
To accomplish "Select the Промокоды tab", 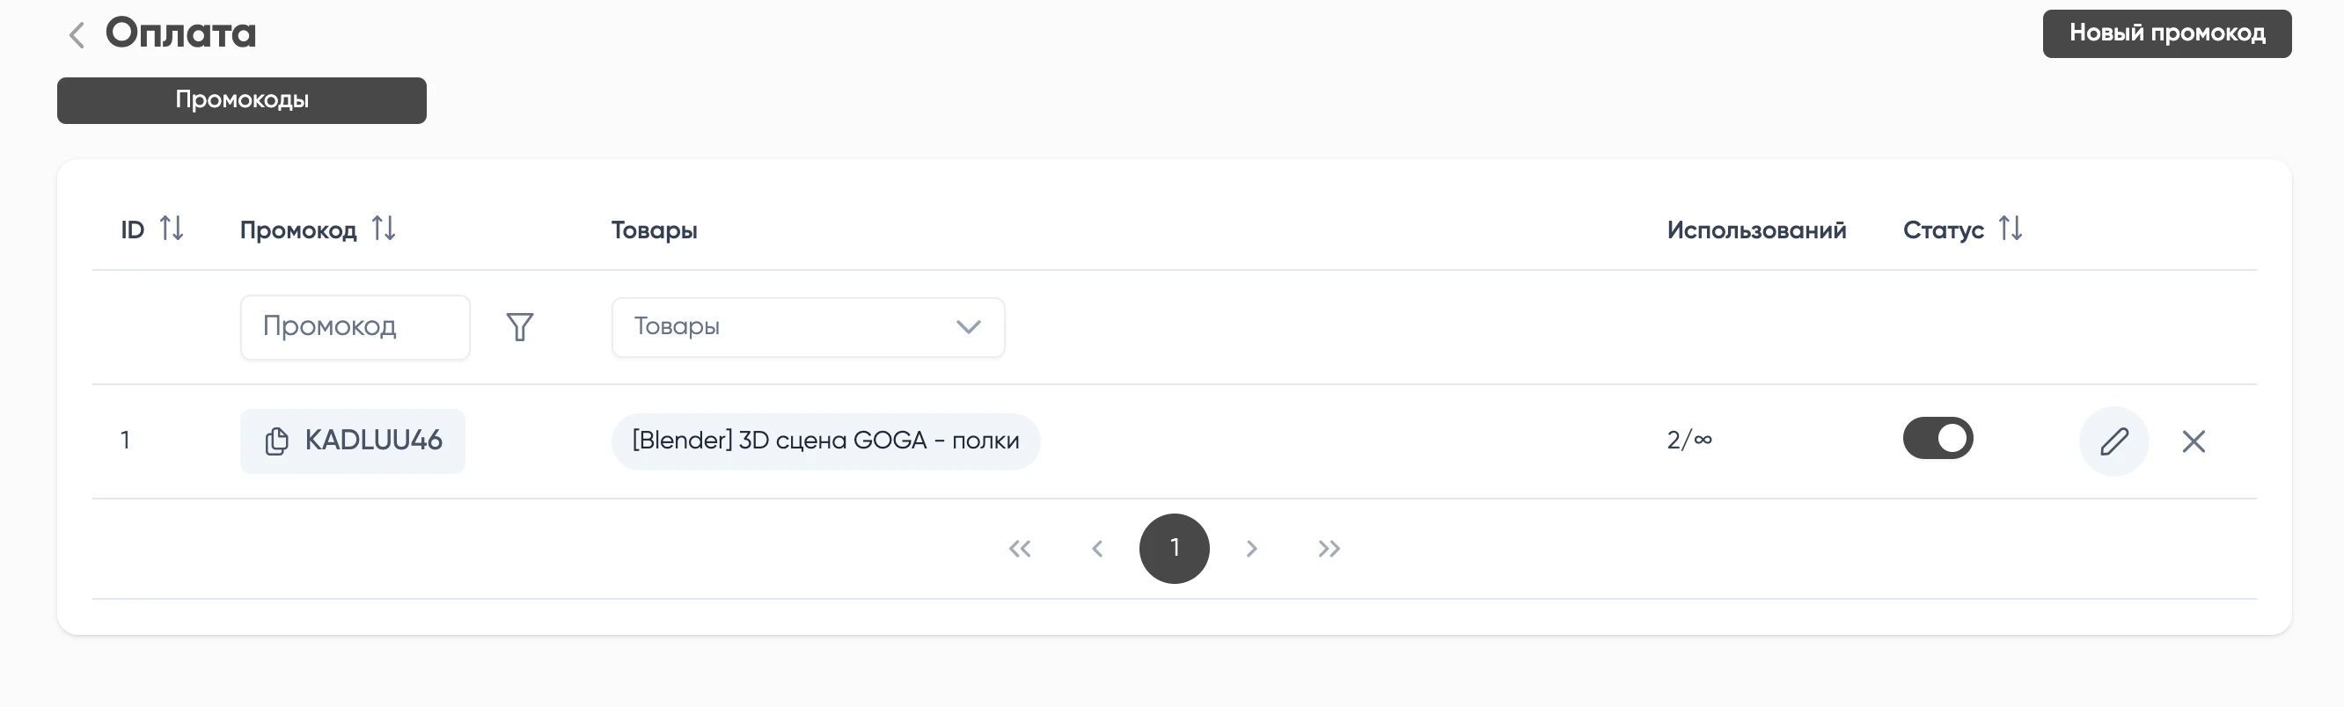I will (x=241, y=100).
